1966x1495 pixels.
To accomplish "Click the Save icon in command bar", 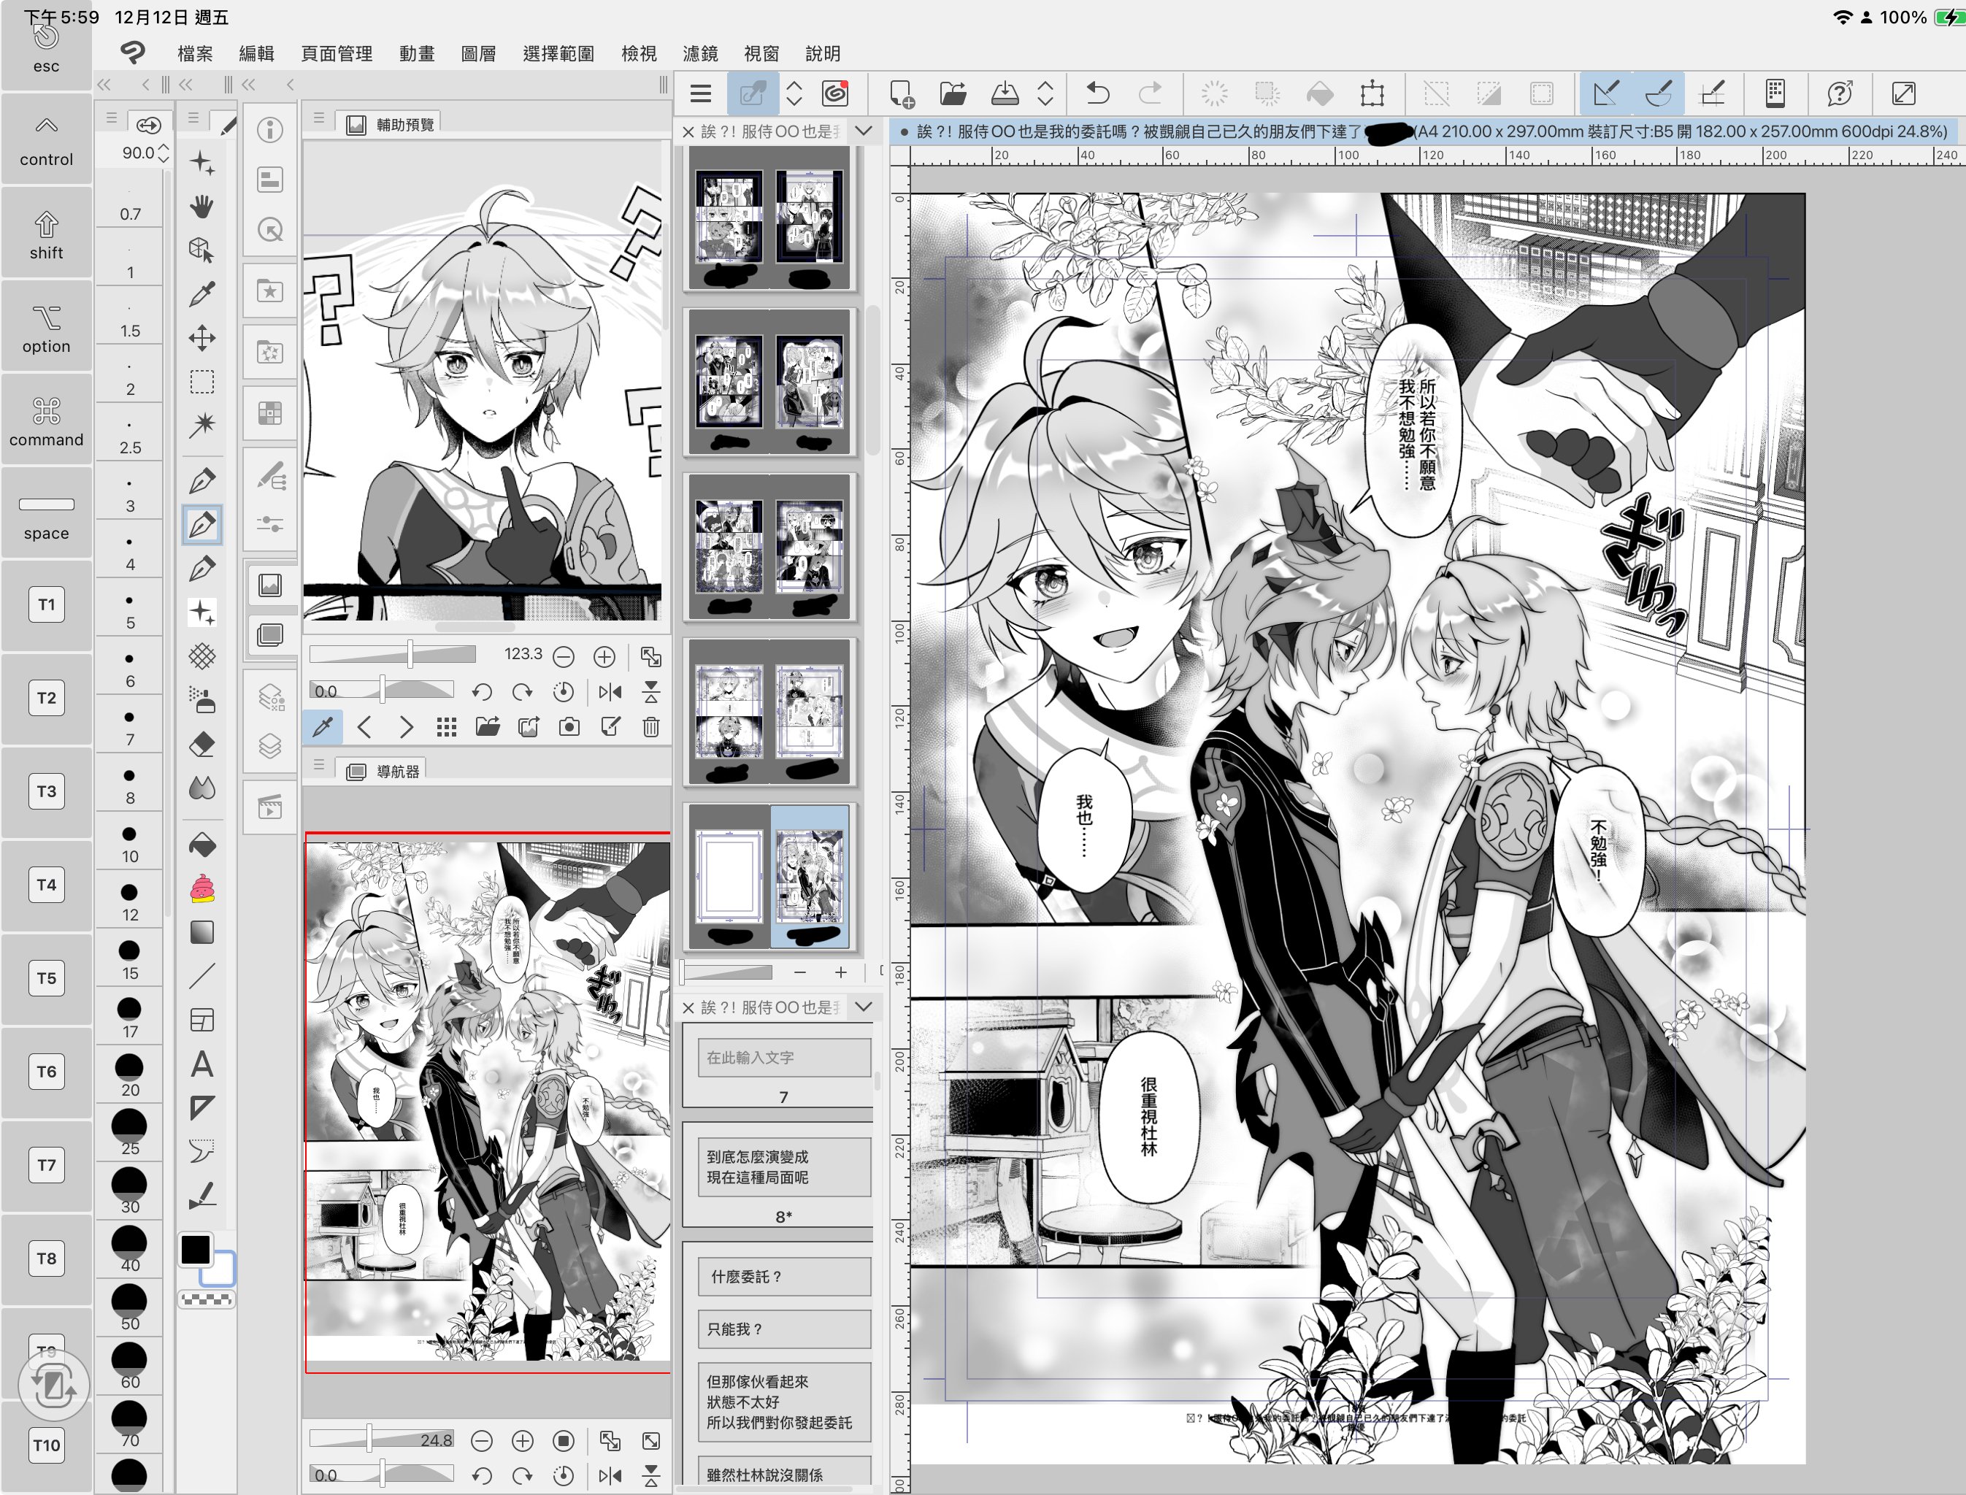I will [1005, 93].
